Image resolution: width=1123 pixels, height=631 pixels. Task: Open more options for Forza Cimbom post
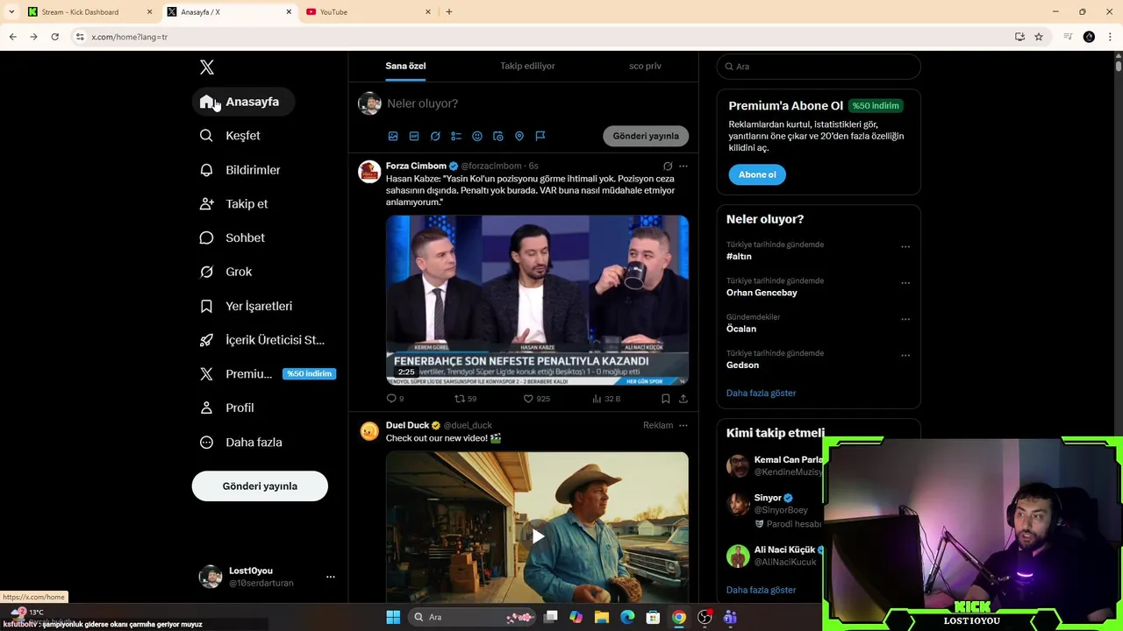[683, 166]
